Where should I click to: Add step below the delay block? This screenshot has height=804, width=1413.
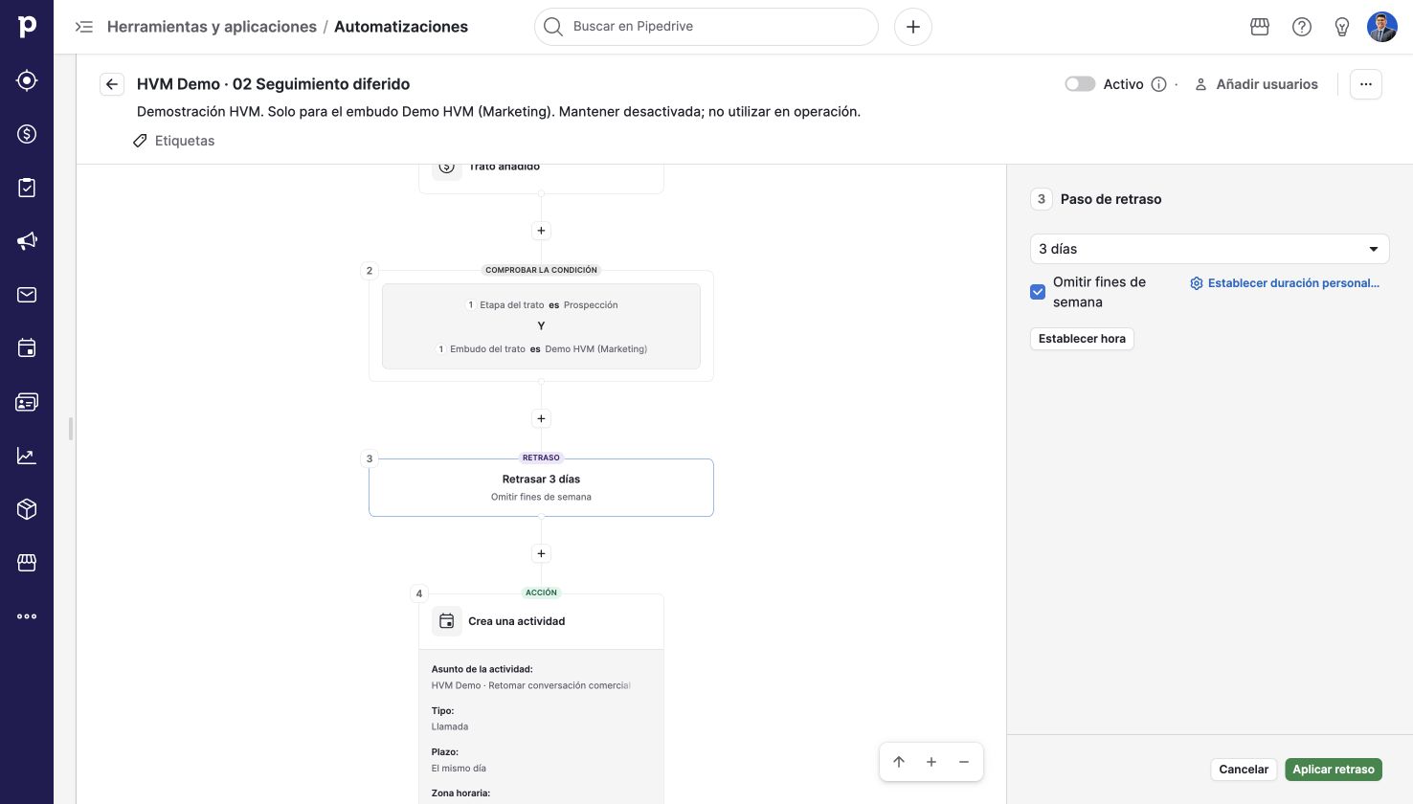coord(541,553)
